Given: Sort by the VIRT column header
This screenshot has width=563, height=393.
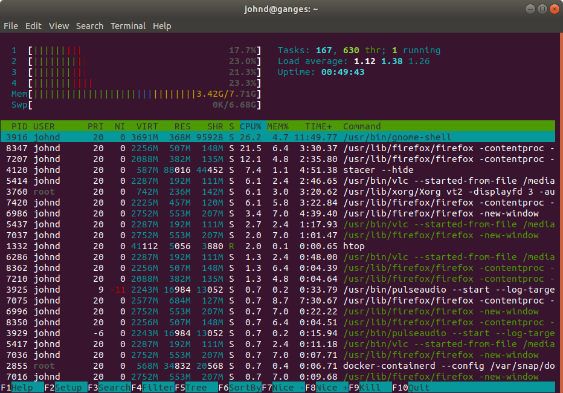Looking at the screenshot, I should 147,126.
